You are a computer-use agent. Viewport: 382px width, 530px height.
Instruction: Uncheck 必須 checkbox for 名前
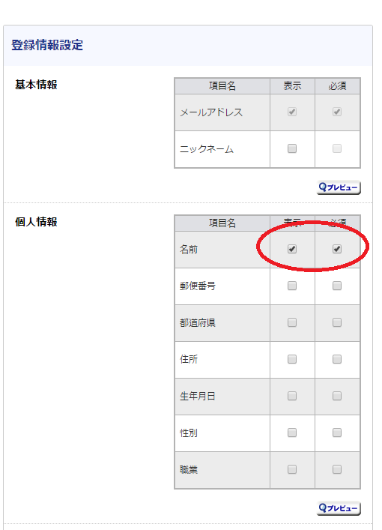(337, 249)
